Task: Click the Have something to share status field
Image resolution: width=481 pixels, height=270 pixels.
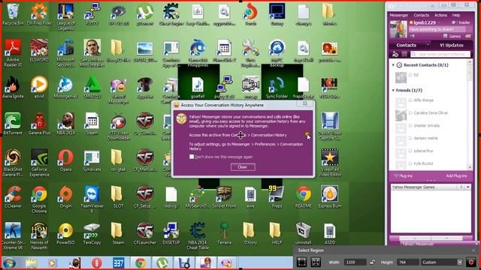Action: (x=437, y=29)
